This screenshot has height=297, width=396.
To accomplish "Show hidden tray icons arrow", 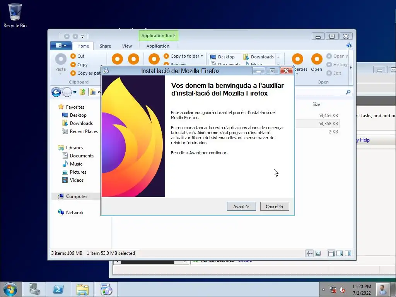I will 324,290.
